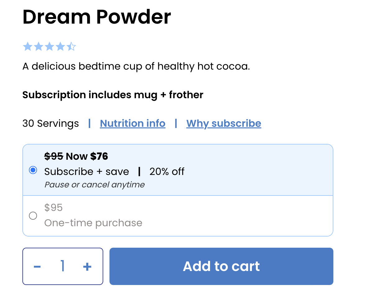This screenshot has height=294, width=385.
Task: Click the gray $95 one-time price
Action: click(x=53, y=207)
